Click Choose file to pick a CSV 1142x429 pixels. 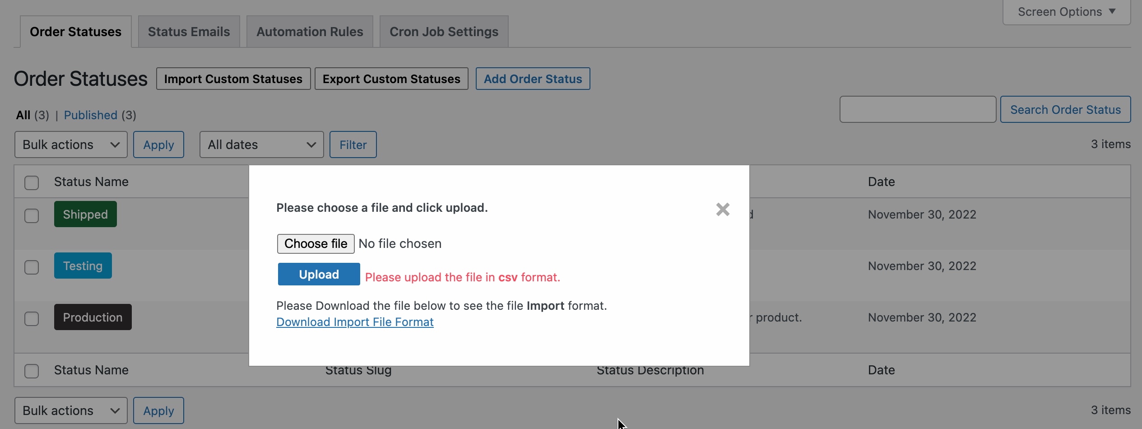point(316,243)
